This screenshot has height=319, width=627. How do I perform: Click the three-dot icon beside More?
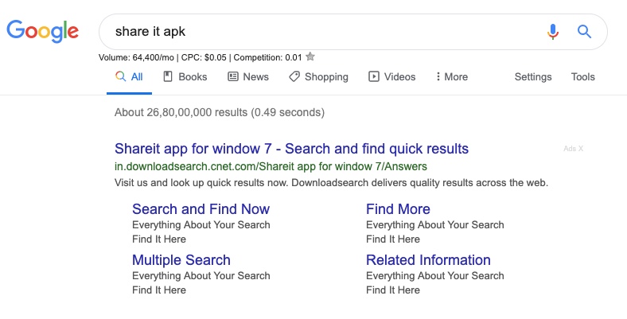[438, 76]
